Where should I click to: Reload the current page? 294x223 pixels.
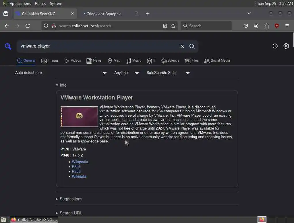(x=28, y=26)
